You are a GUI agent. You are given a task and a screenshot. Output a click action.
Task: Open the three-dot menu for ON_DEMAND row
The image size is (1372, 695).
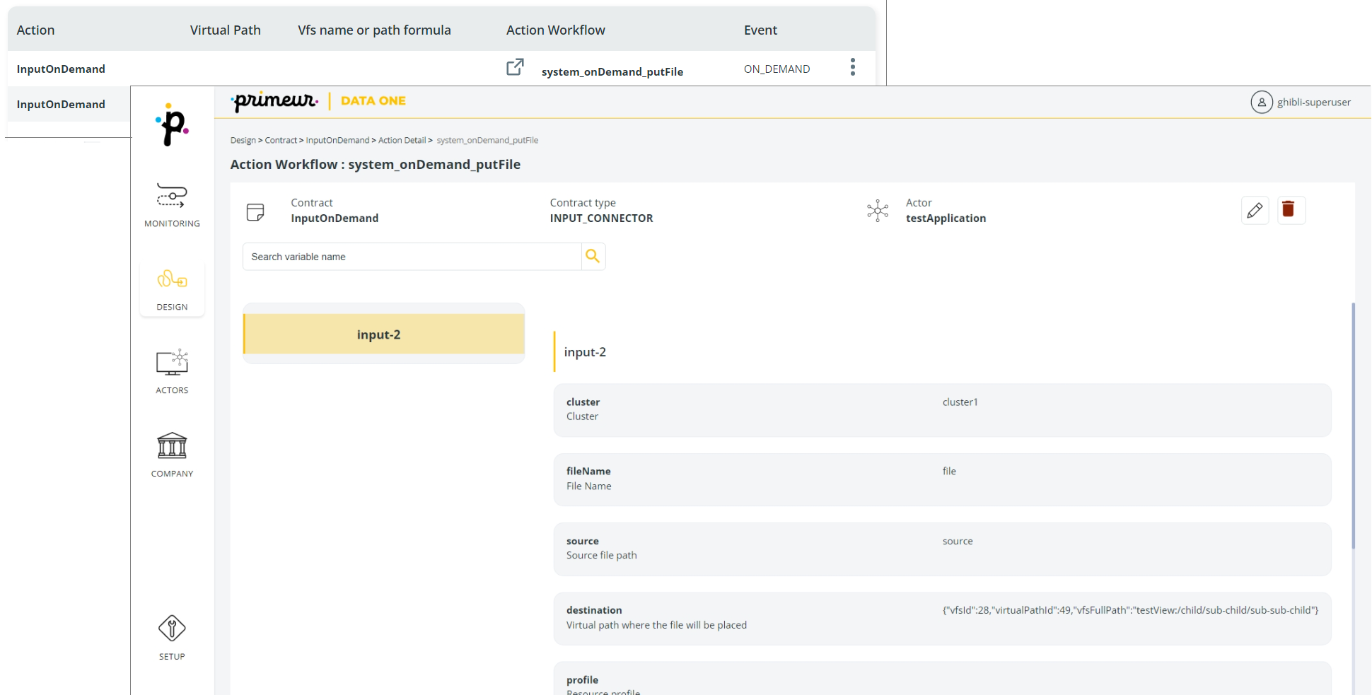853,67
